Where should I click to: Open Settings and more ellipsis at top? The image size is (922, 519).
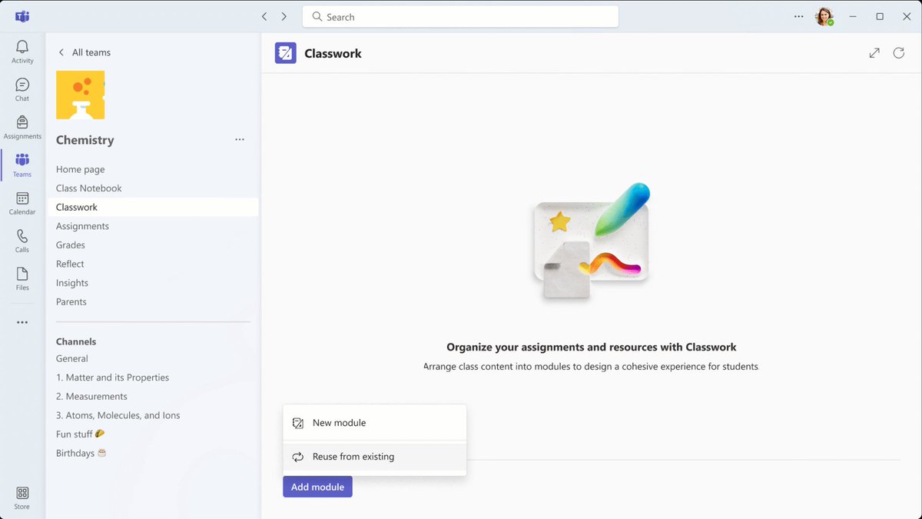[x=799, y=16]
